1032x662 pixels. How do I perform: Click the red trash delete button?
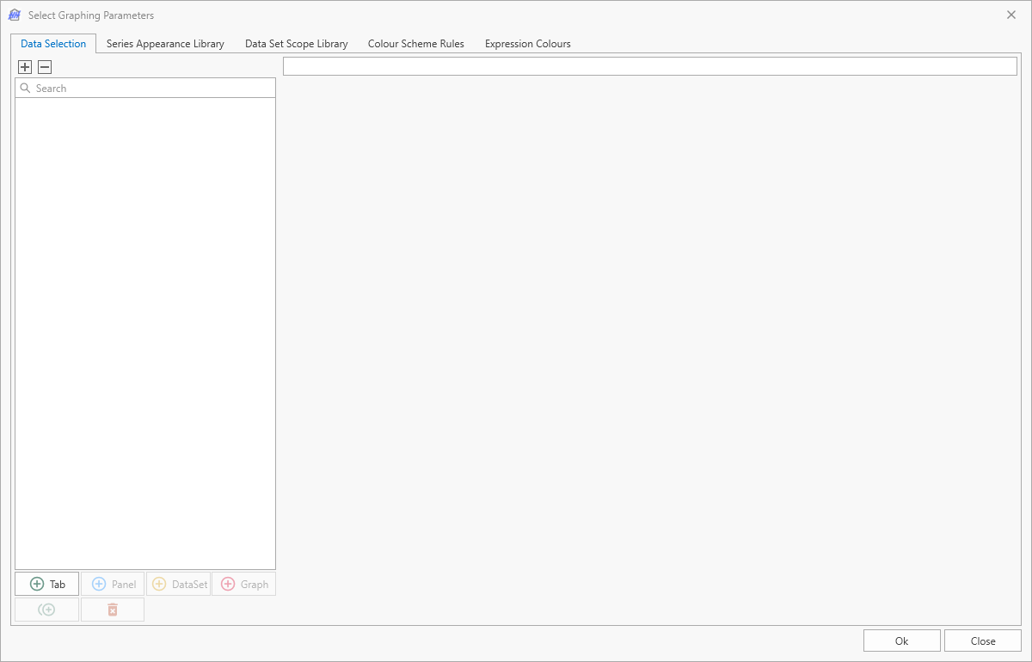click(113, 610)
